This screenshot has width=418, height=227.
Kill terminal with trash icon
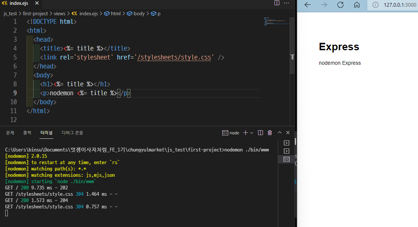click(270, 133)
